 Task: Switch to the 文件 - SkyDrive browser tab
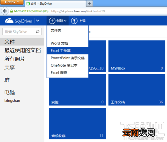55,4
